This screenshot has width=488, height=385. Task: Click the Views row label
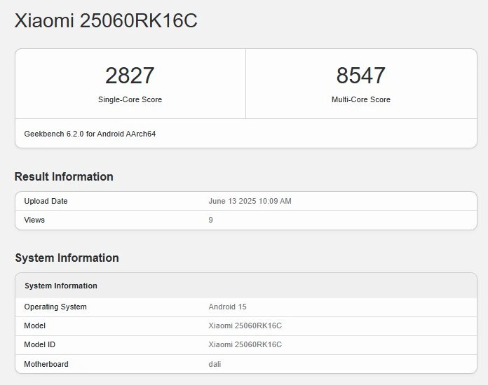[x=34, y=220]
